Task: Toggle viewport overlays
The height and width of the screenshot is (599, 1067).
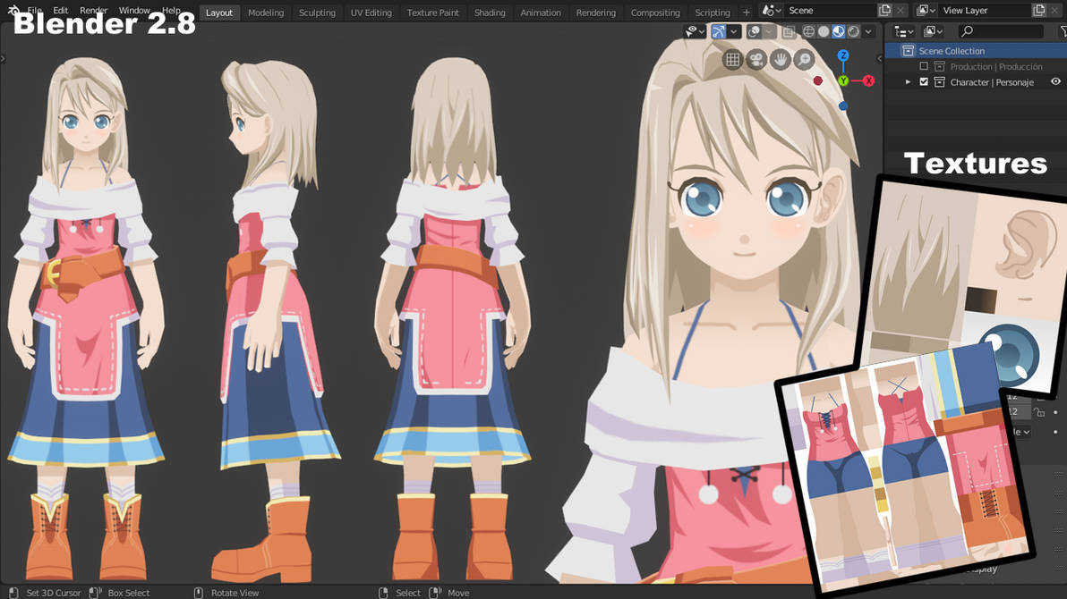Action: (754, 31)
